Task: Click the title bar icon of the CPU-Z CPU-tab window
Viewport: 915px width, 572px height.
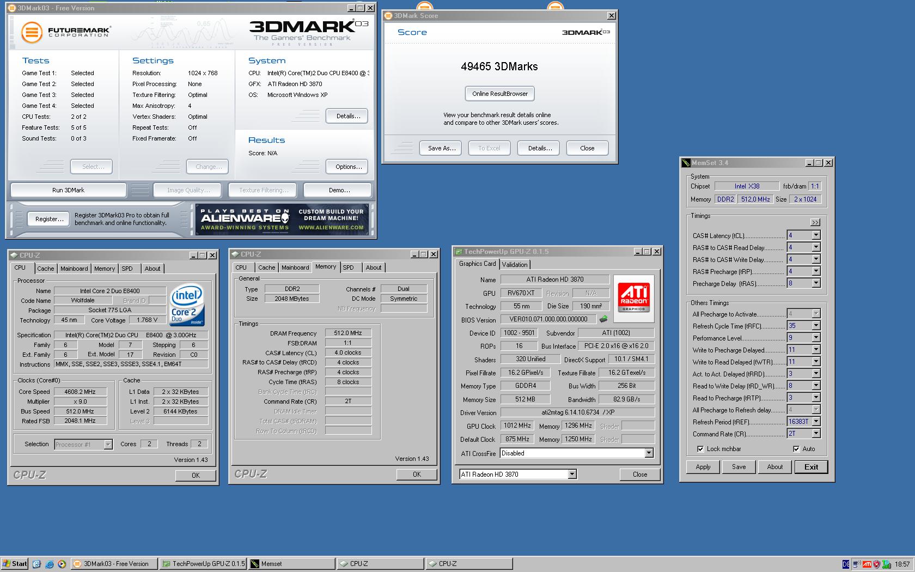Action: [14, 255]
